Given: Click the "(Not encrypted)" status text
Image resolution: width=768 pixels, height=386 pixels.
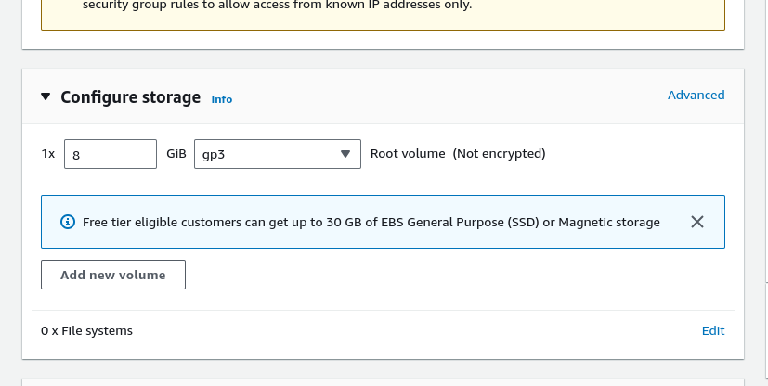Looking at the screenshot, I should click(499, 153).
